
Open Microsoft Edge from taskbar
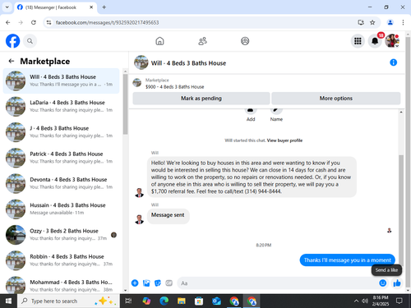[164, 301]
